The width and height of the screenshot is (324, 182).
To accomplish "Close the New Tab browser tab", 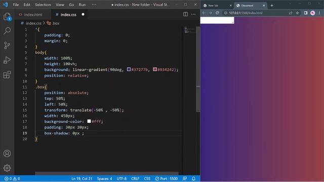I will [231, 6].
